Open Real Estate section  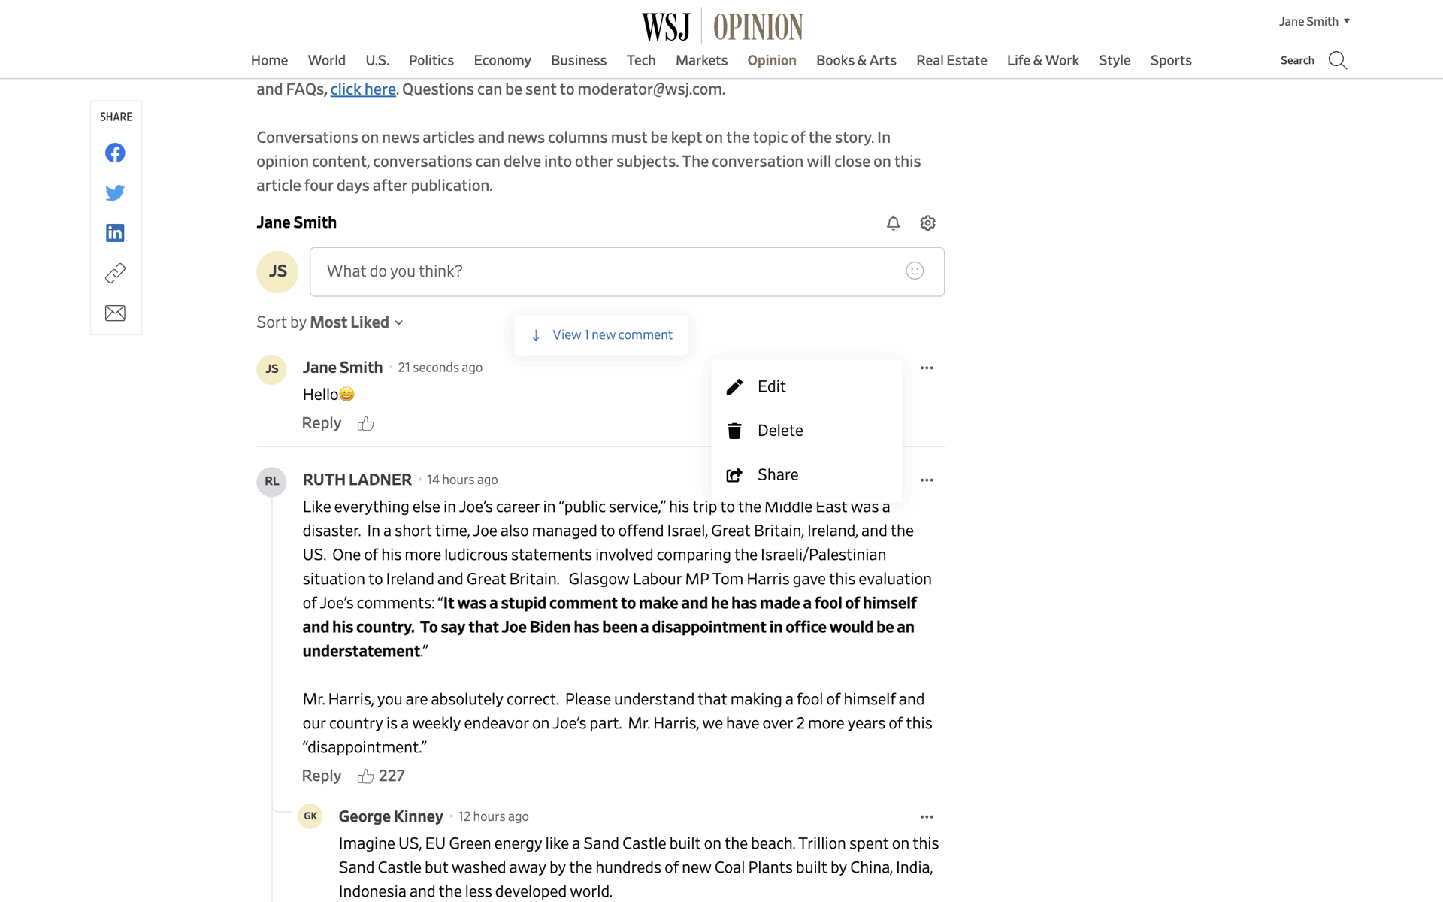(x=951, y=60)
